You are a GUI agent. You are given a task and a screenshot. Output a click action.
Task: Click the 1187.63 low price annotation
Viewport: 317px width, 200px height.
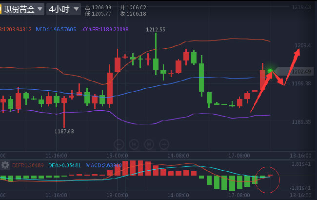[64, 131]
